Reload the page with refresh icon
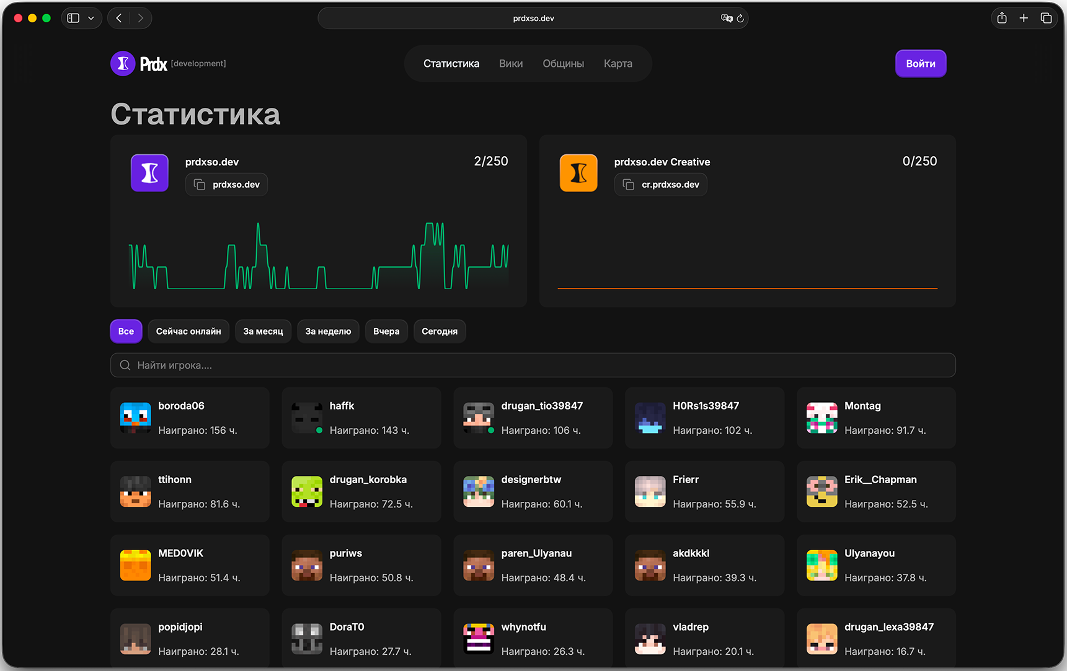1067x671 pixels. 740,18
